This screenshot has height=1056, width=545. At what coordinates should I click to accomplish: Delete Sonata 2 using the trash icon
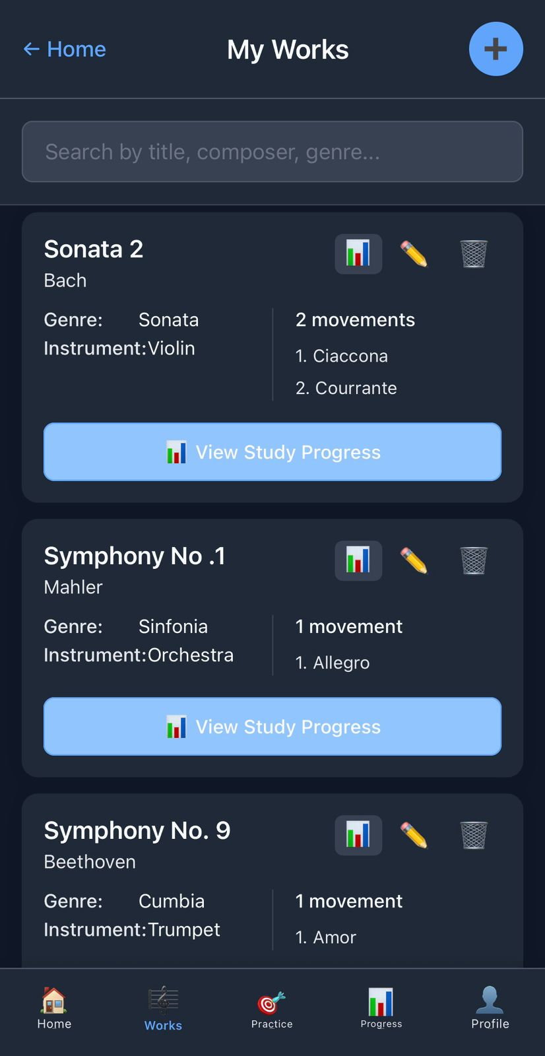473,253
